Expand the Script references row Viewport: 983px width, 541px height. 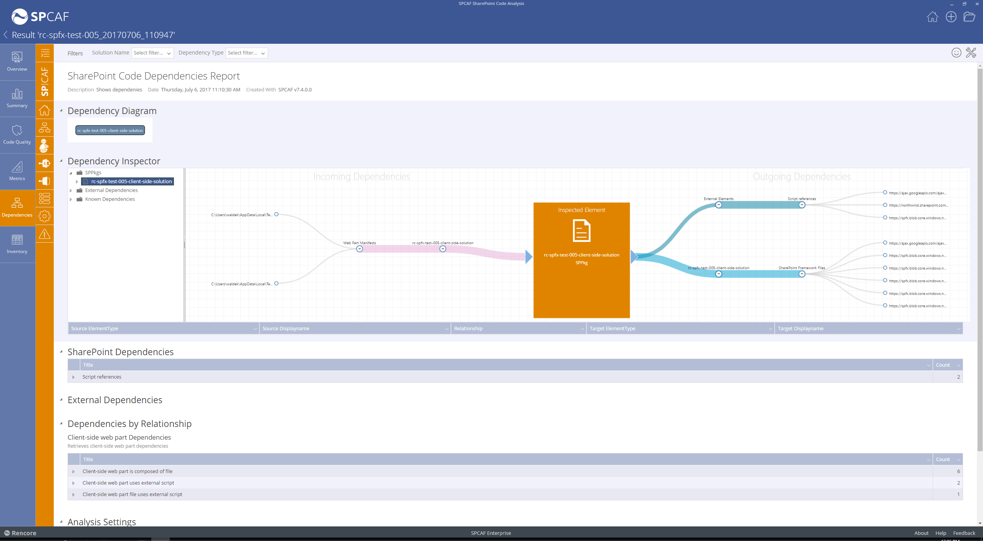pos(74,377)
